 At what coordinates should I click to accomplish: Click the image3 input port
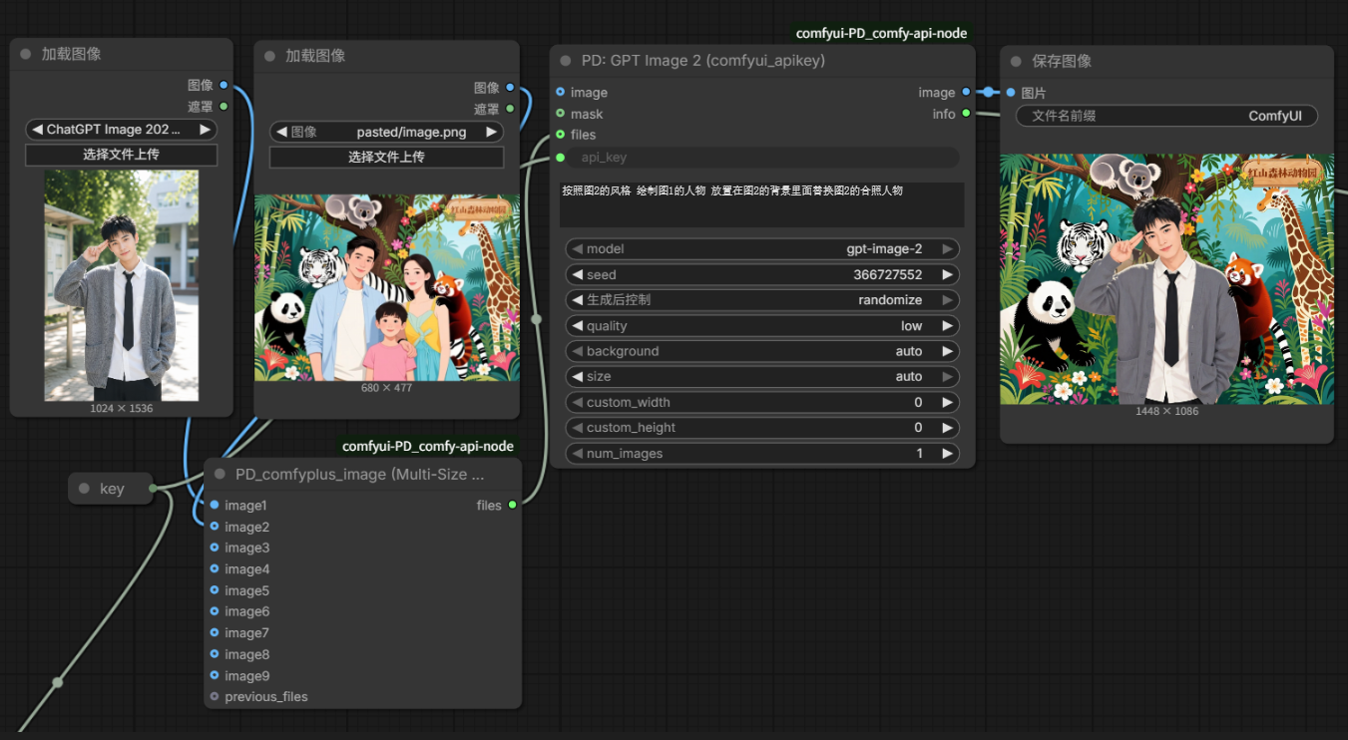click(x=215, y=548)
